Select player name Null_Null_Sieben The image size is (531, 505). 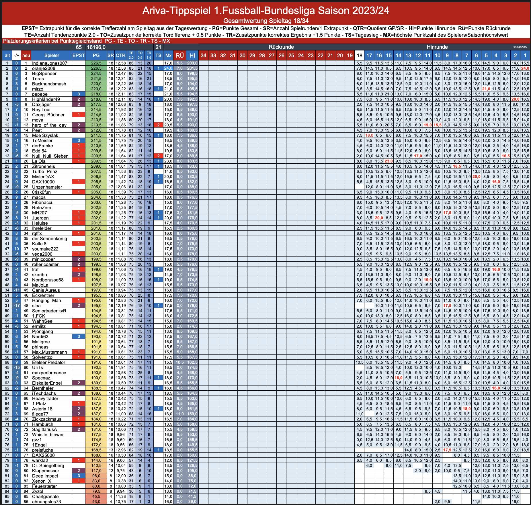pos(50,156)
